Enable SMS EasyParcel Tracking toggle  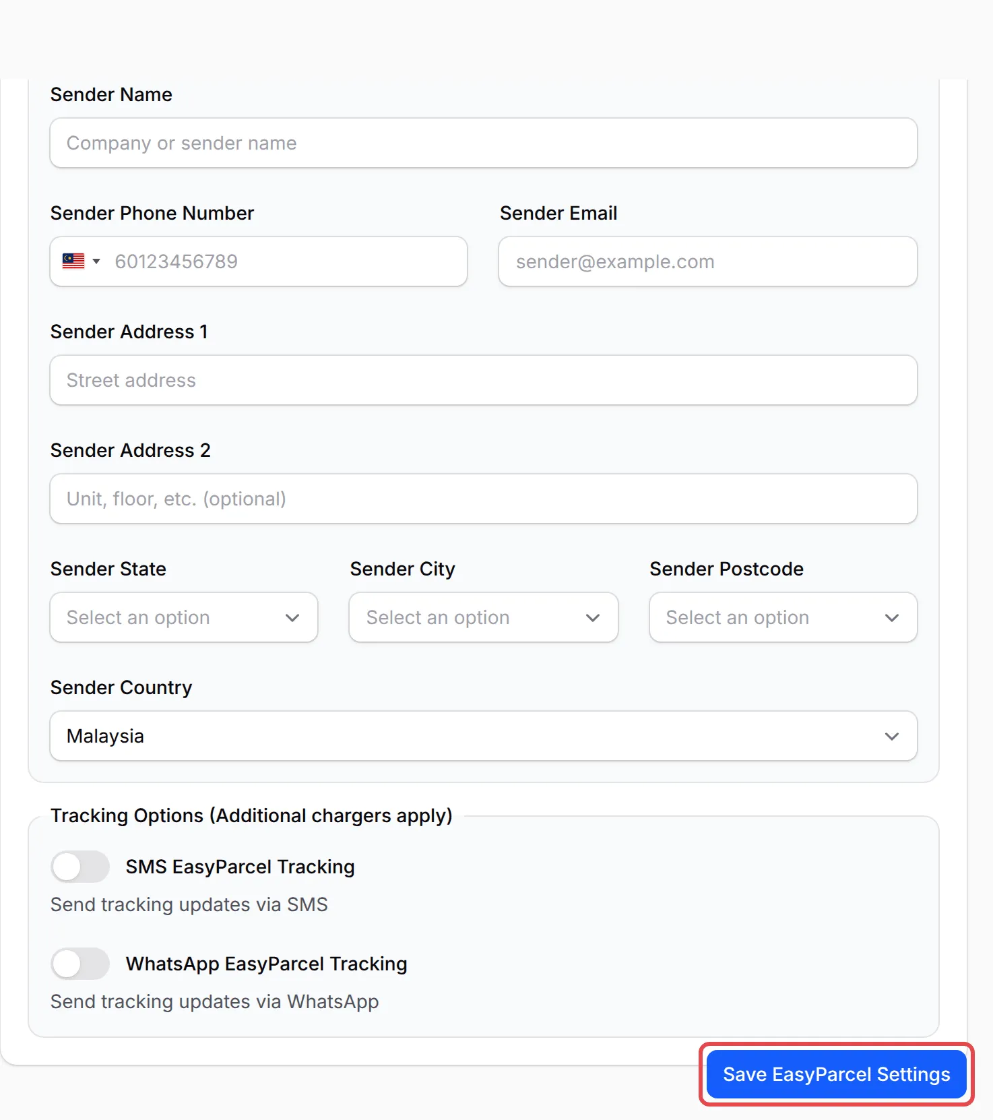[80, 867]
